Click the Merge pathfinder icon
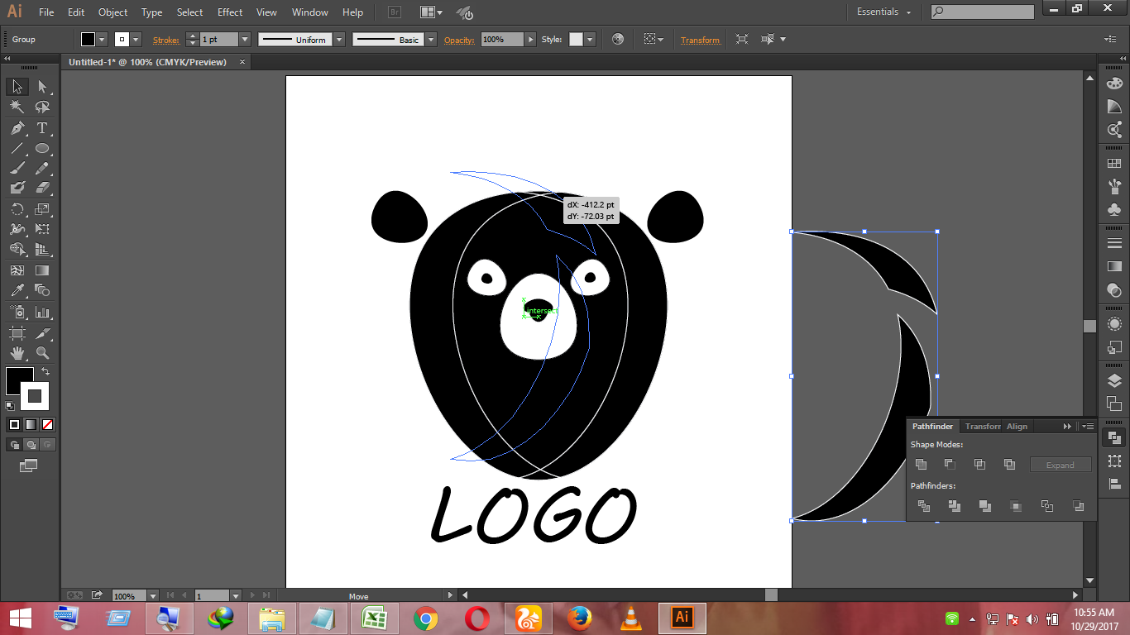 tap(984, 506)
